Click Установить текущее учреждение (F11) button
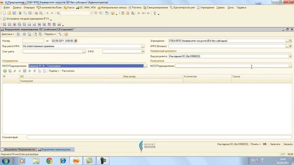This screenshot has height=165, width=294. [x=26, y=19]
